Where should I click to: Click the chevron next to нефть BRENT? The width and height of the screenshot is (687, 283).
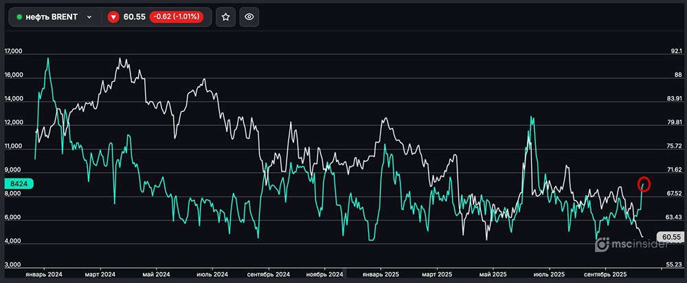pos(89,18)
